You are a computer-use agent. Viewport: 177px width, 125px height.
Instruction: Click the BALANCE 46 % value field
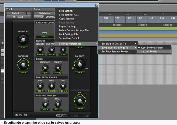(80, 72)
